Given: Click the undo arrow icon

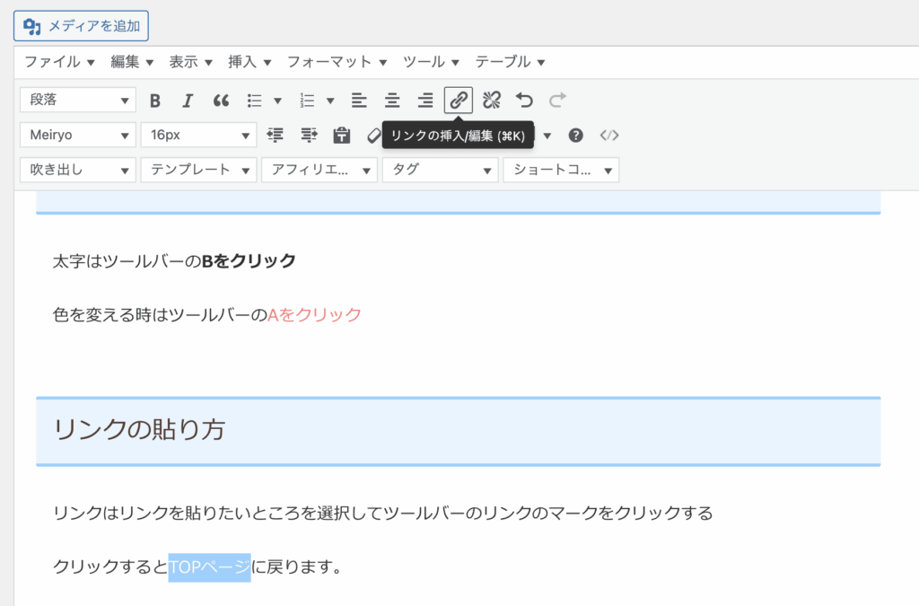Looking at the screenshot, I should pyautogui.click(x=523, y=100).
